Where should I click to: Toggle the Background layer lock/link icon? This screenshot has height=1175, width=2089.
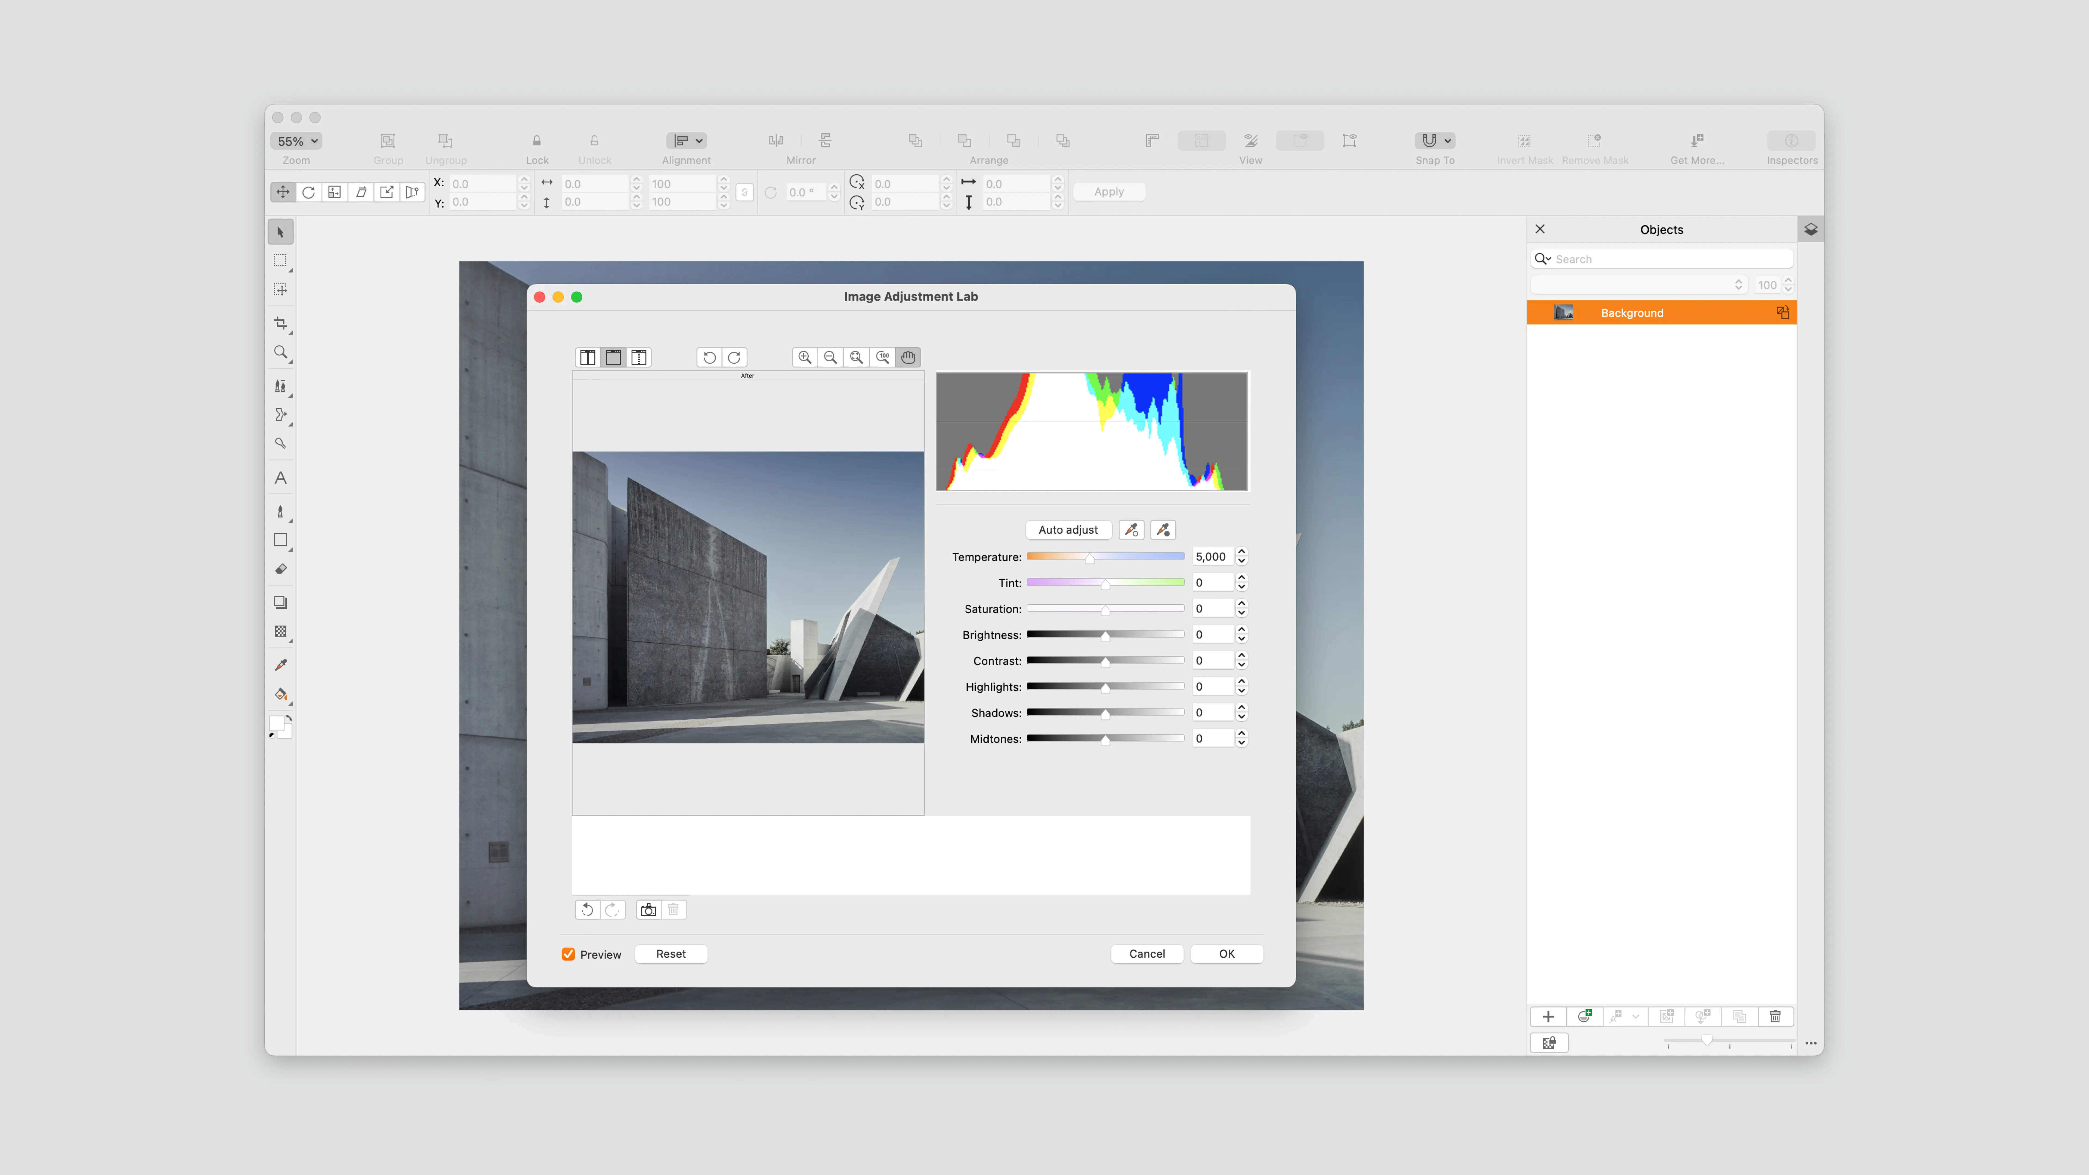(1782, 313)
